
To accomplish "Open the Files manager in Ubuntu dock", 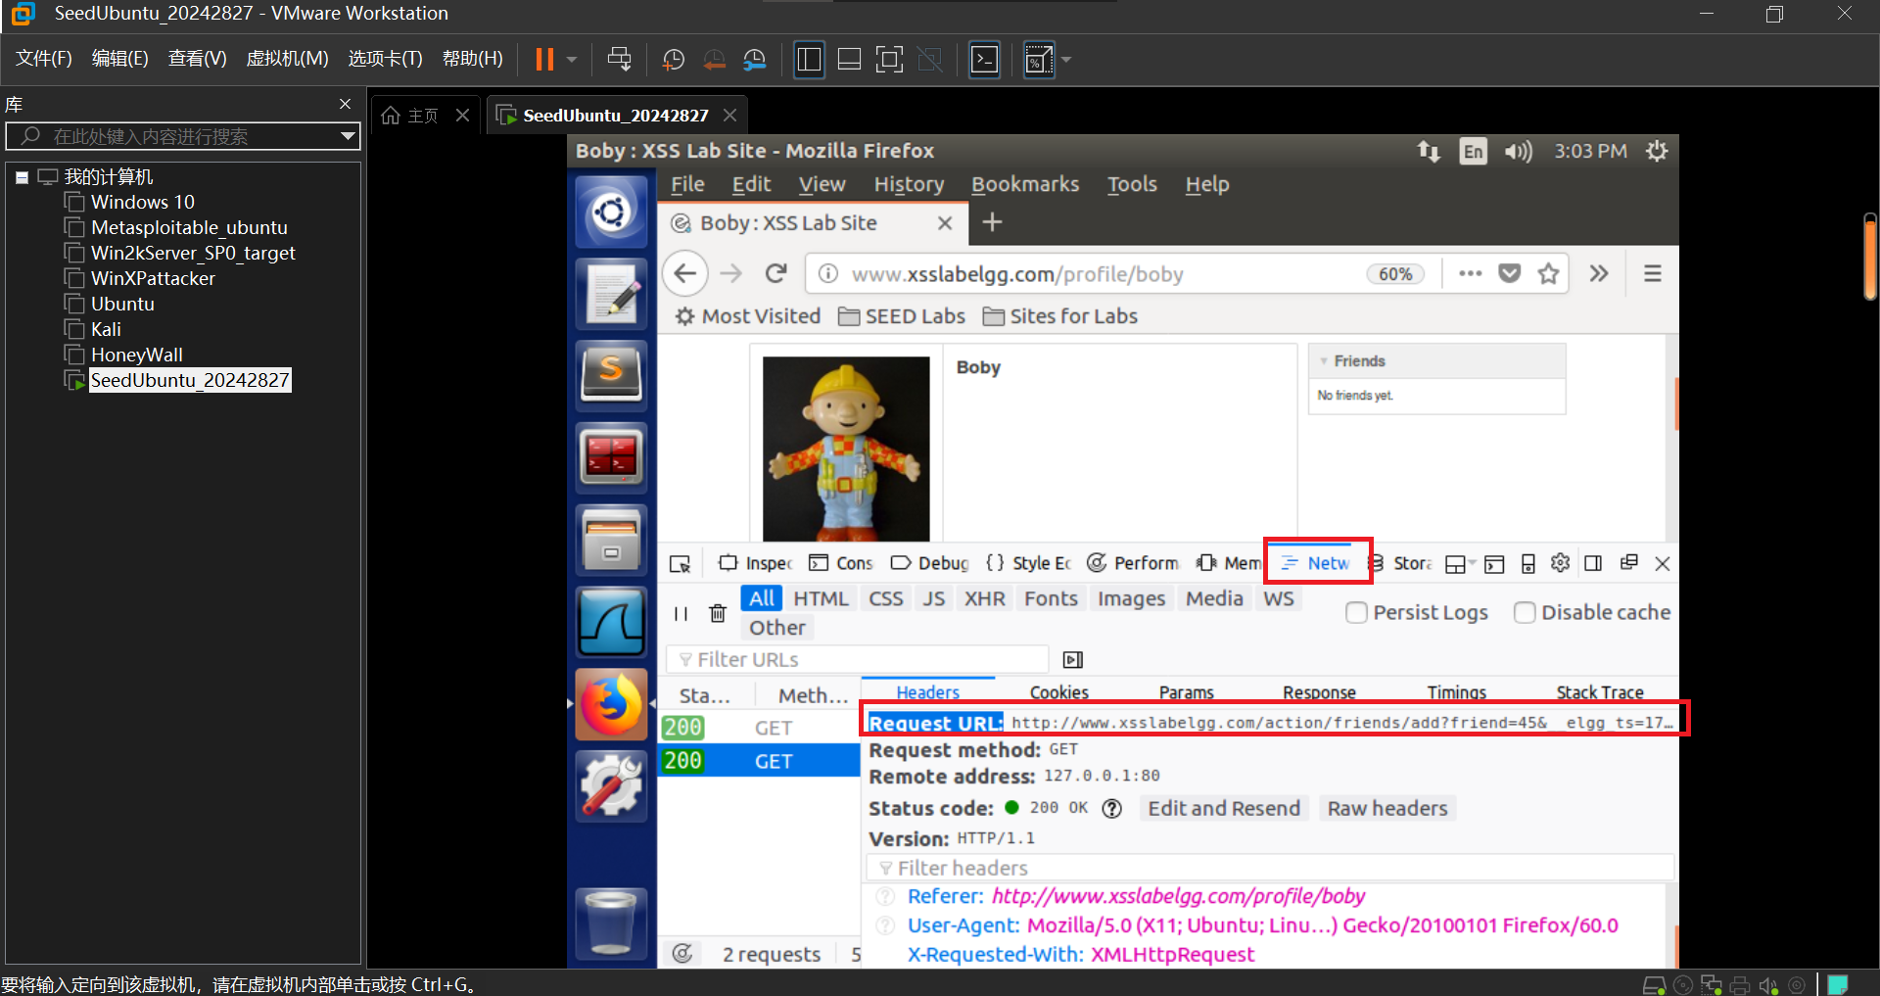I will [611, 540].
